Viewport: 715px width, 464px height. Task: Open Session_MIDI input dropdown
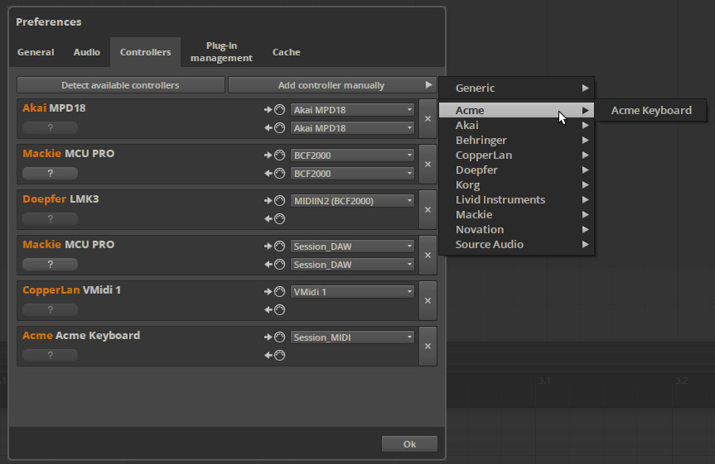352,337
